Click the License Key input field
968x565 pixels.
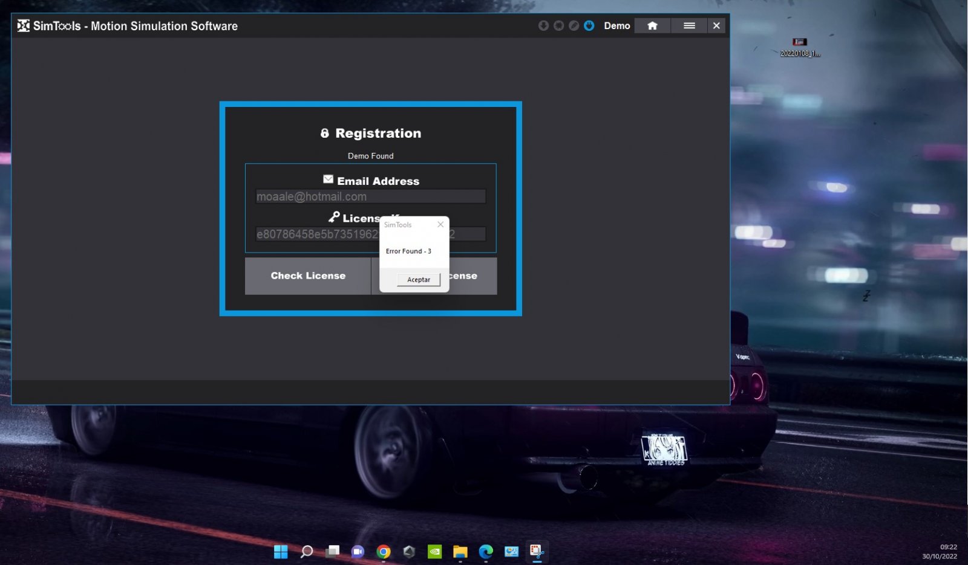click(x=370, y=234)
